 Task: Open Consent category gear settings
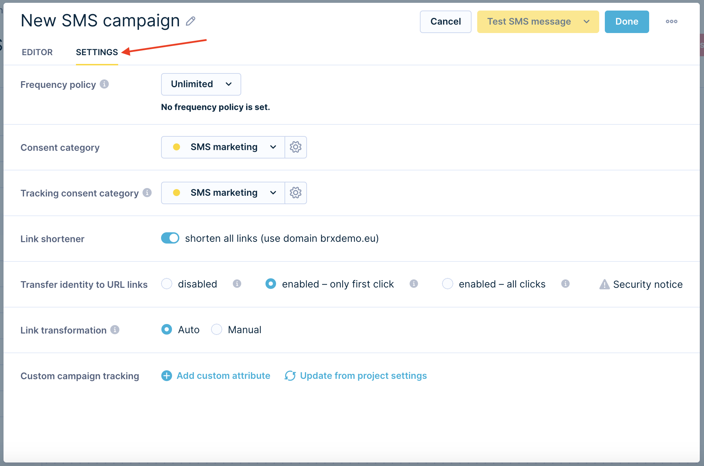(295, 147)
